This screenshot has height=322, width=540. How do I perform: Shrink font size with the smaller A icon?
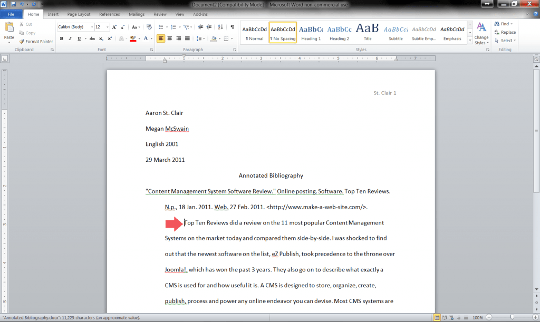[x=122, y=27]
